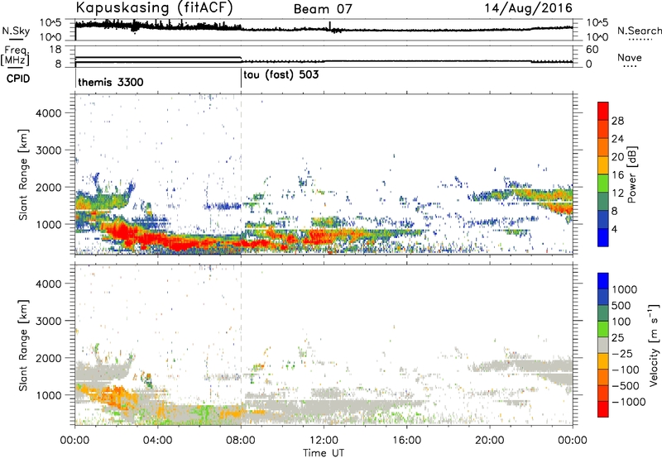Click the "16:00" time axis tick

[x=406, y=441]
